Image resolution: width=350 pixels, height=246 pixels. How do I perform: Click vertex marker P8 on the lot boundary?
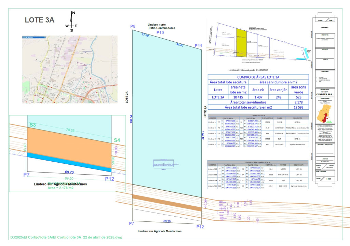(x=133, y=27)
